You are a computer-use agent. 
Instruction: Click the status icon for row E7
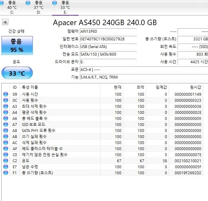tap(6, 167)
